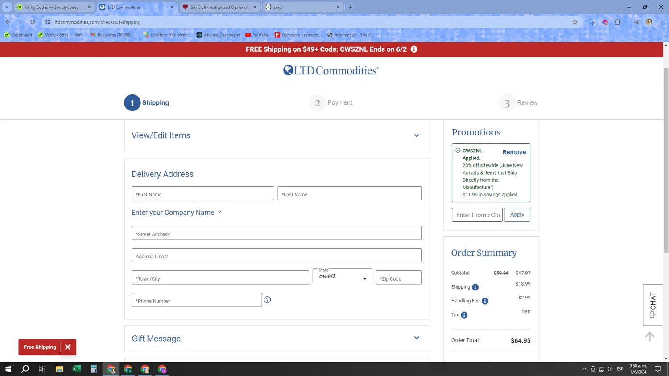Close the Free Shipping popup
The height and width of the screenshot is (376, 669).
click(68, 347)
